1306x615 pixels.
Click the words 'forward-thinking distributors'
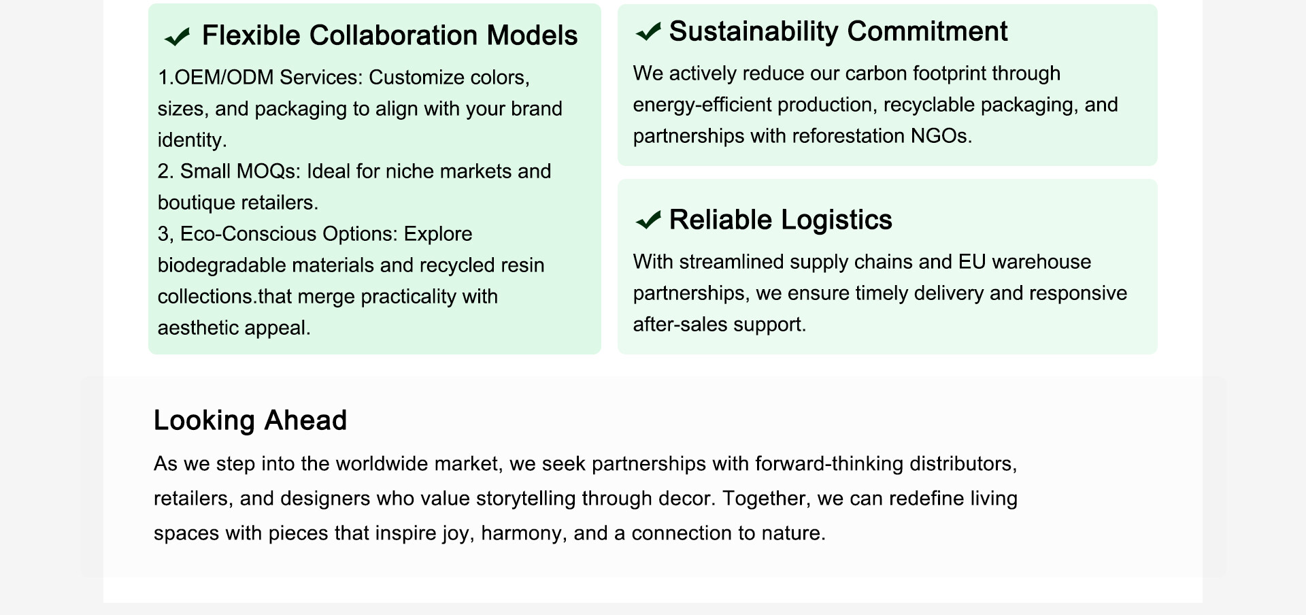885,464
